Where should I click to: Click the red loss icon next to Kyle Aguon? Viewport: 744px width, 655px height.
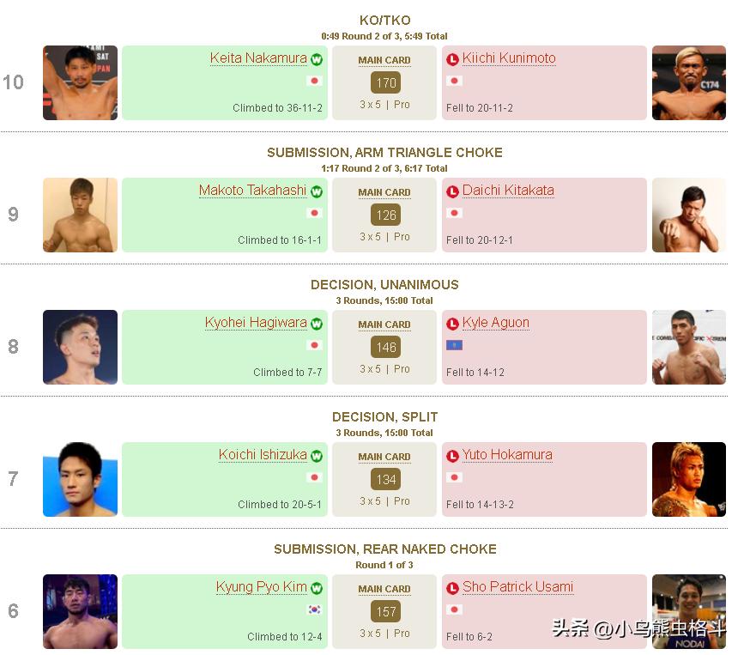click(452, 324)
